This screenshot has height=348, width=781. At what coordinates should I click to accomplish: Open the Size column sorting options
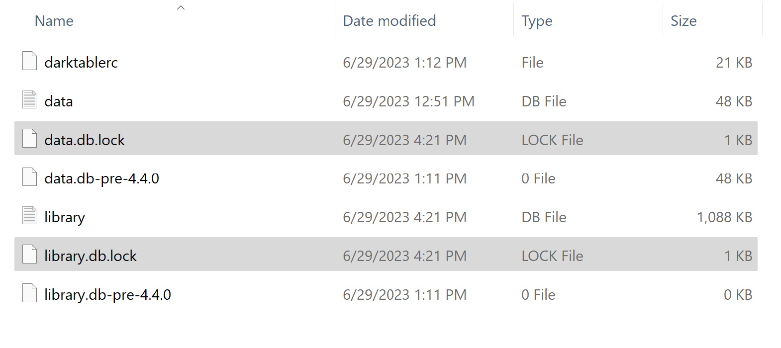pyautogui.click(x=684, y=20)
